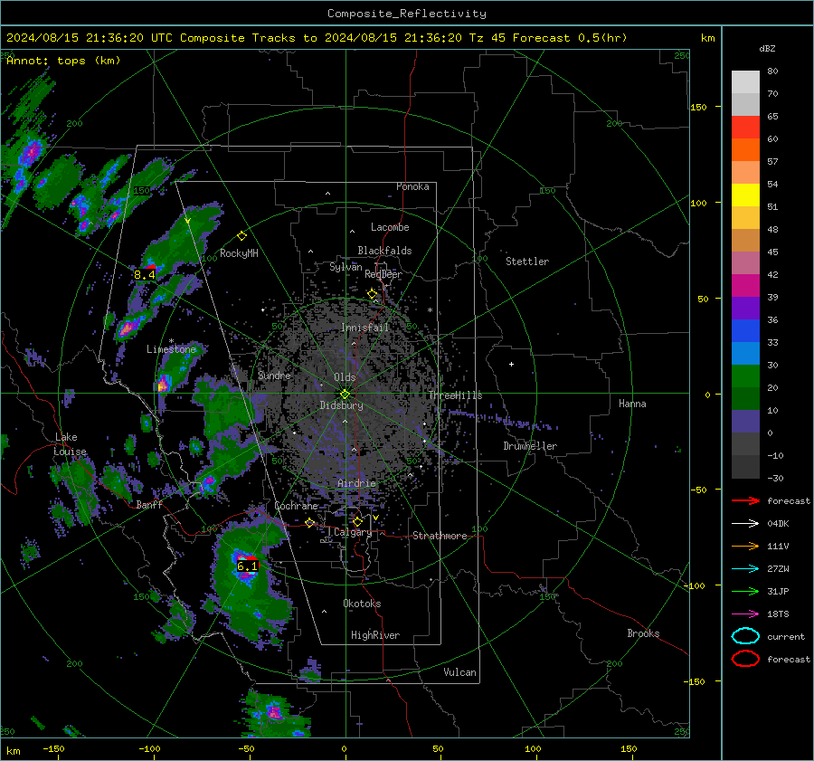Select the magenta 18TS arrow symbol
814x761 pixels.
[x=745, y=614]
